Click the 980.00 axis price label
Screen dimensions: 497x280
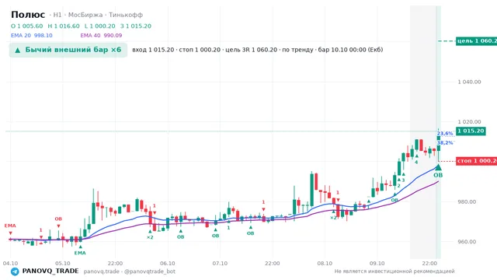click(467, 201)
